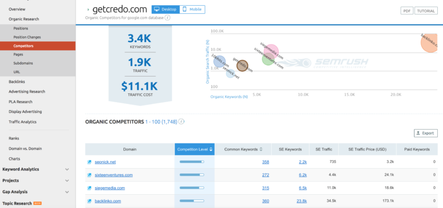Open the 6.2k SE keywords link
443x208 pixels.
(303, 175)
